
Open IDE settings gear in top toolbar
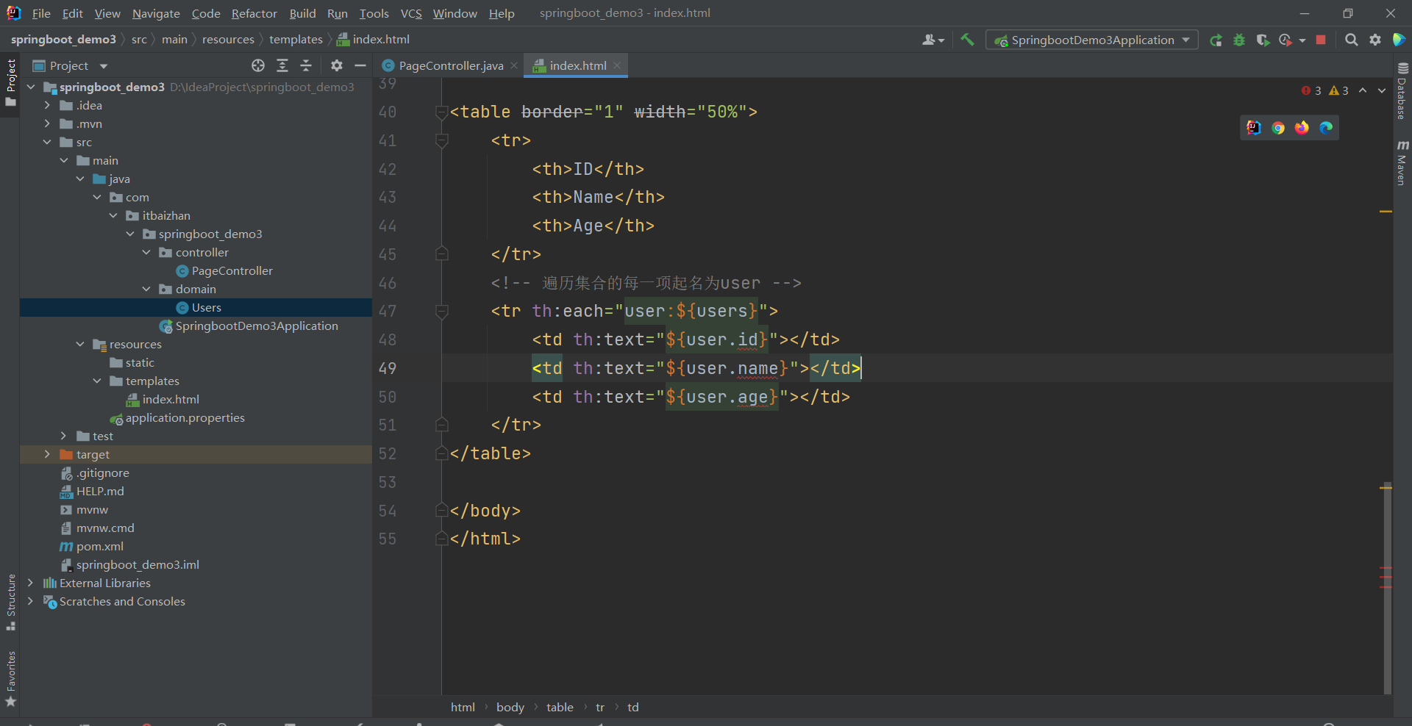tap(1375, 40)
